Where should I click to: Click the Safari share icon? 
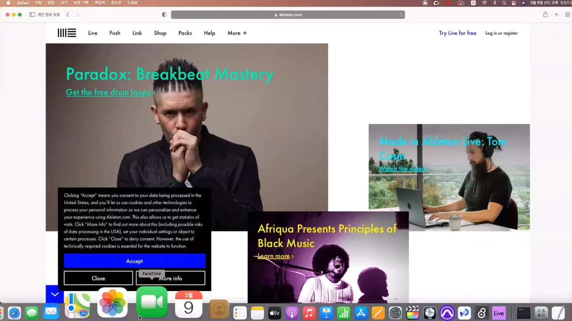[x=545, y=15]
